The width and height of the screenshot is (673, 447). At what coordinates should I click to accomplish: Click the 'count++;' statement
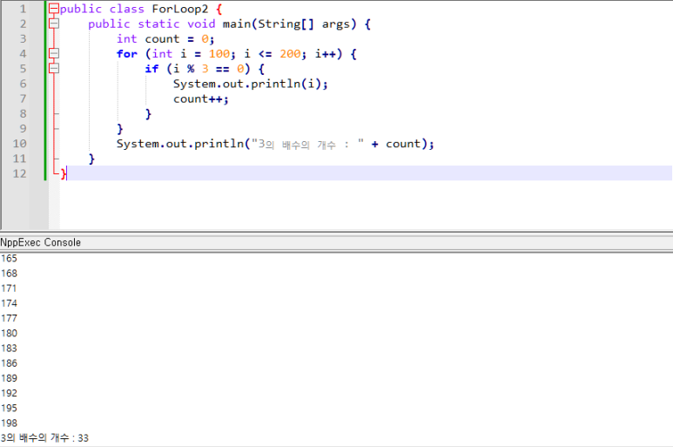pos(201,99)
